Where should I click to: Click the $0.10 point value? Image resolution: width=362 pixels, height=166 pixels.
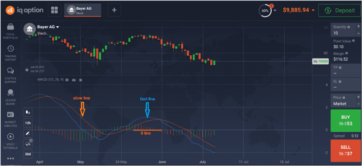coord(338,46)
